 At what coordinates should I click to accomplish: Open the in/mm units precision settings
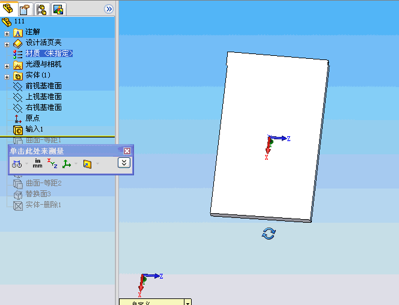coord(37,163)
